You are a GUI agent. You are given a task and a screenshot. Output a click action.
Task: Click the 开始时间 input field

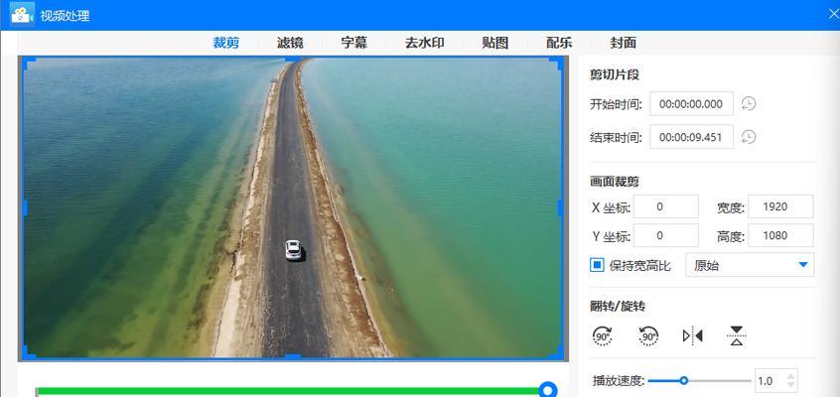coord(691,104)
